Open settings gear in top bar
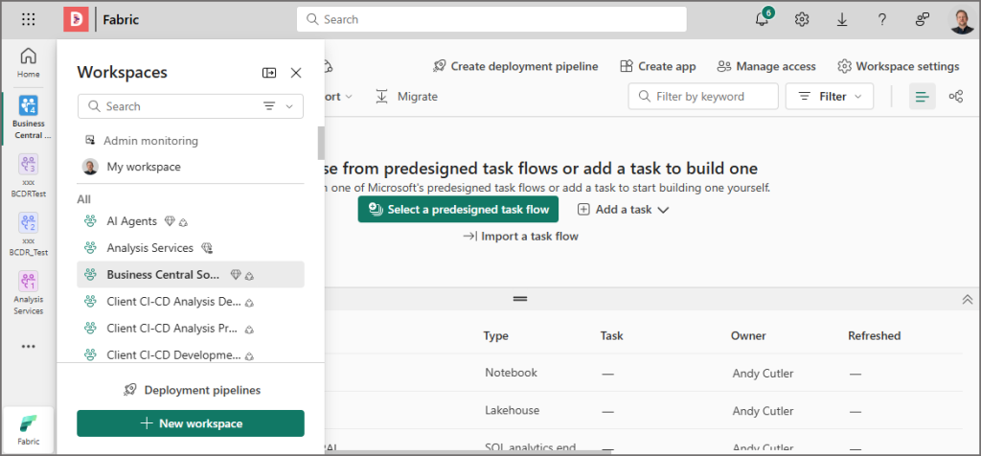The height and width of the screenshot is (456, 981). (x=802, y=19)
